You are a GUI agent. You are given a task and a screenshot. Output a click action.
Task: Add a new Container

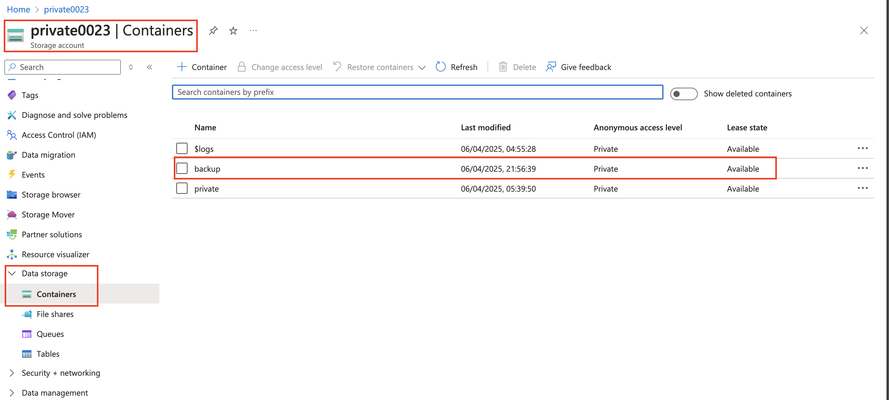(x=202, y=67)
